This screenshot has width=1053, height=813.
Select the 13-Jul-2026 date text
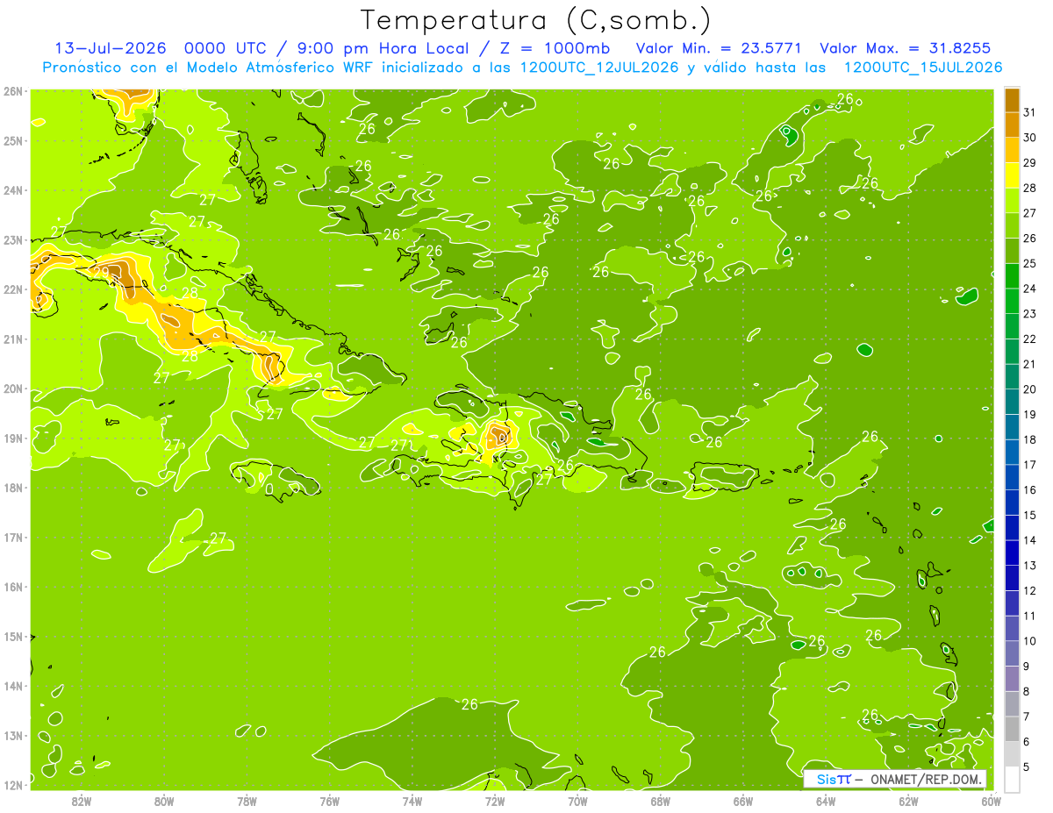(111, 48)
